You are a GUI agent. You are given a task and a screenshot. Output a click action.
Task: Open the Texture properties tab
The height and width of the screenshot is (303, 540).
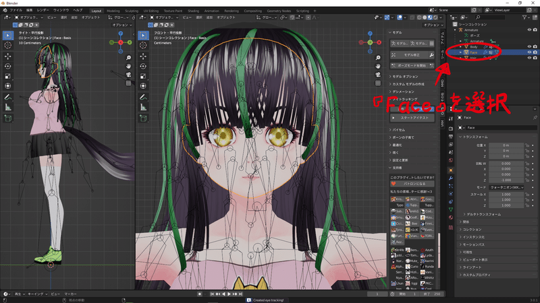pos(451,228)
